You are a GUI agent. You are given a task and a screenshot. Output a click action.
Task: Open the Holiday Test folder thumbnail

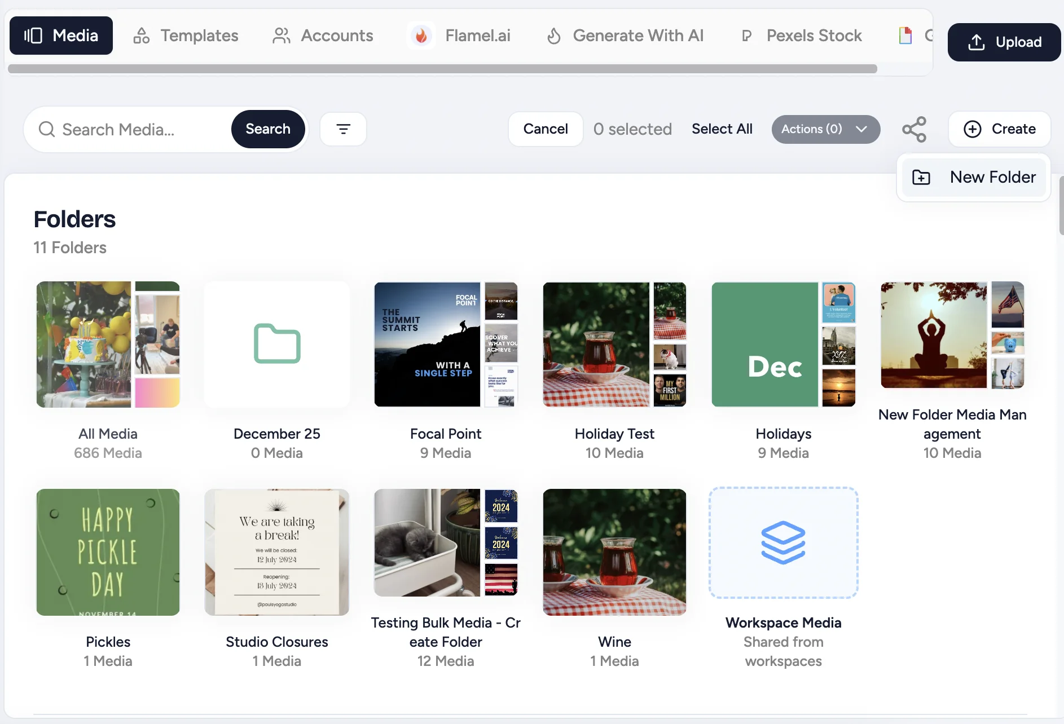pos(614,345)
